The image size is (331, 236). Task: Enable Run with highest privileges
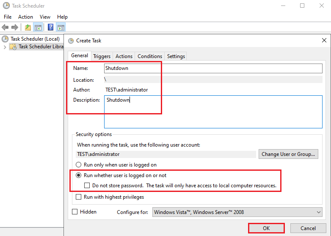click(78, 197)
